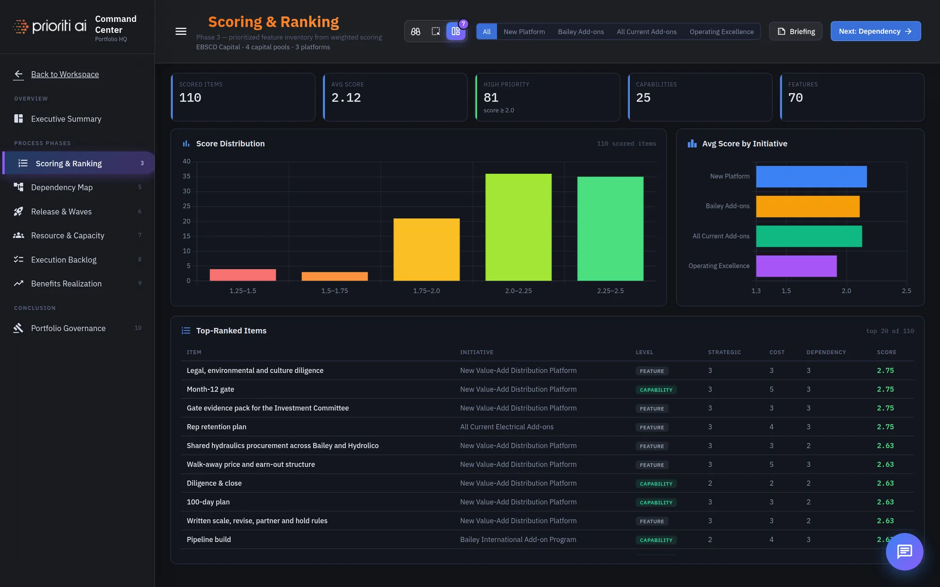Image resolution: width=940 pixels, height=587 pixels.
Task: Open Portfolio Governance page
Action: [x=78, y=328]
